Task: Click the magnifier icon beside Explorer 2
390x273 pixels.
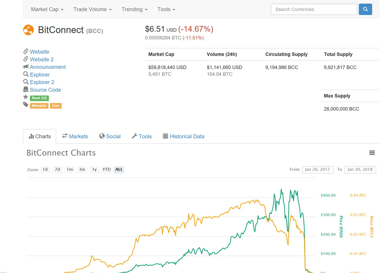Action: 26,82
